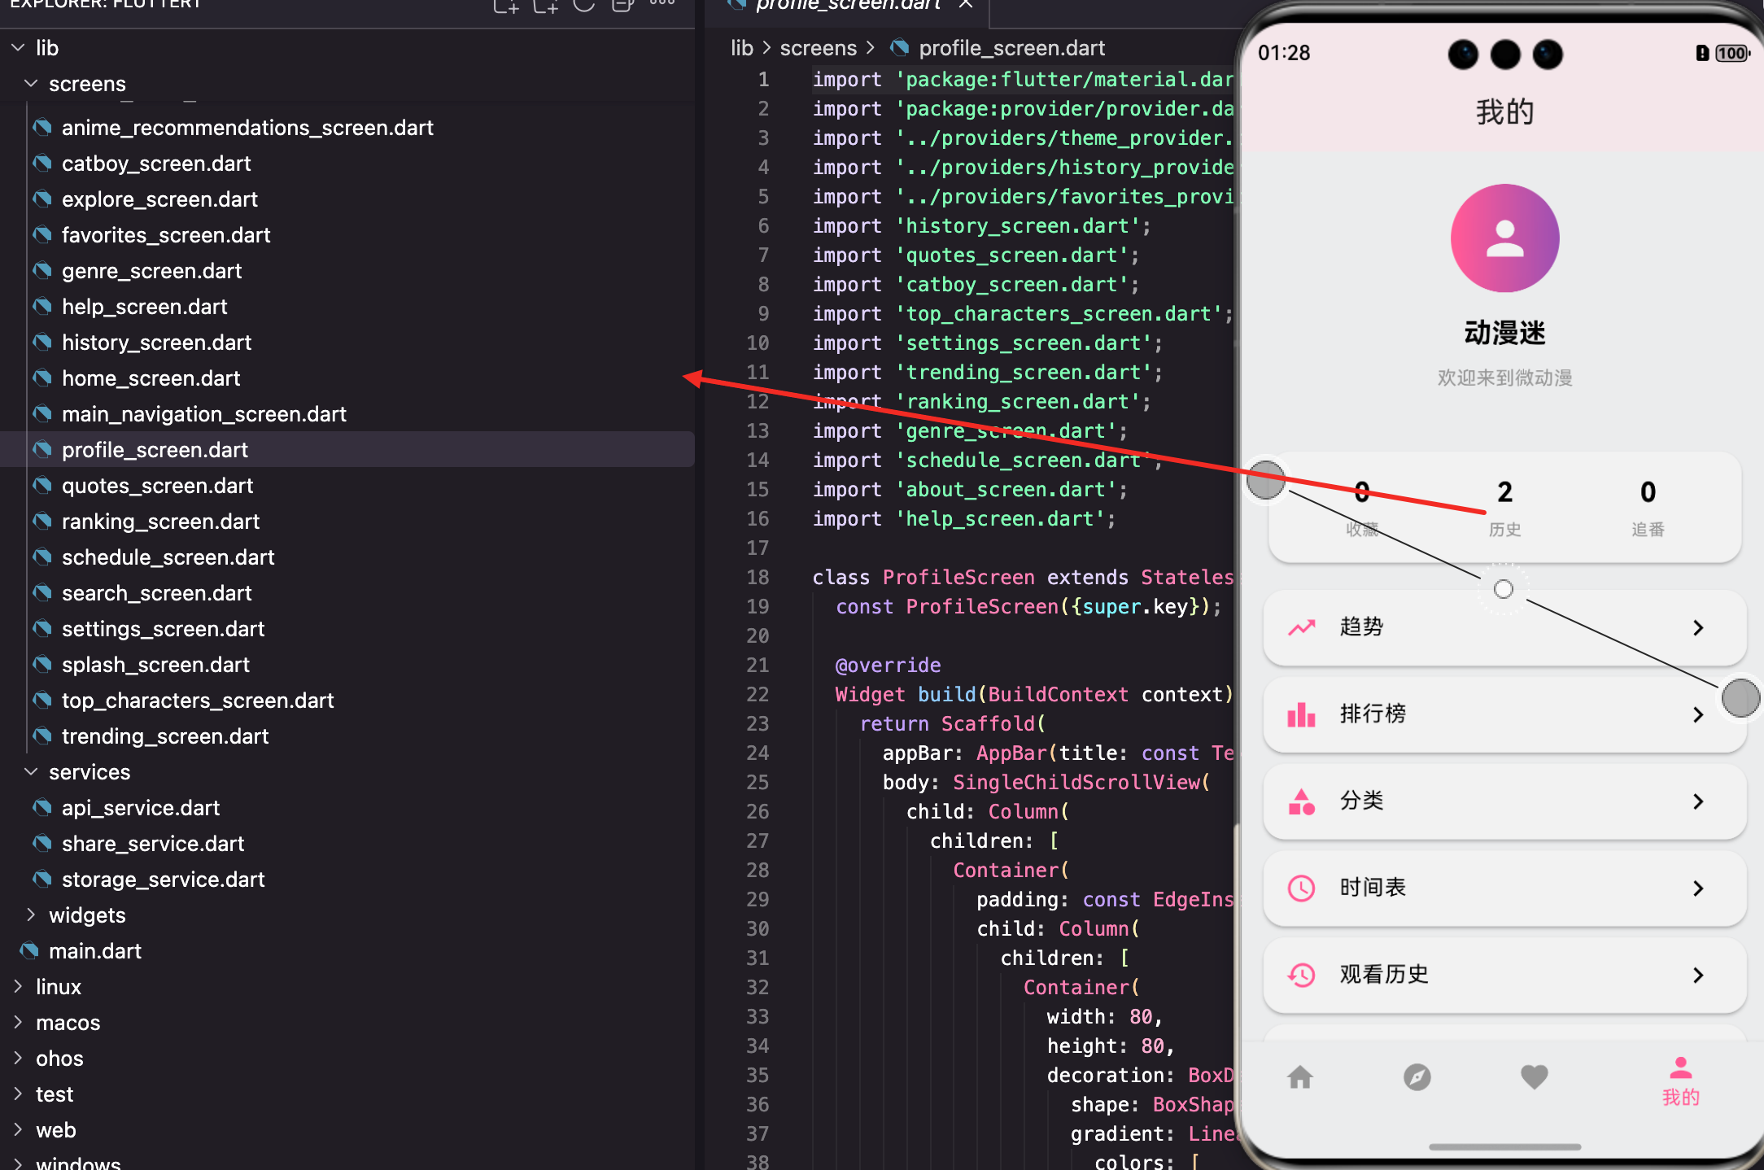Tap the 趋势 trending arrow icon
Viewport: 1764px width, 1170px height.
[x=1302, y=627]
